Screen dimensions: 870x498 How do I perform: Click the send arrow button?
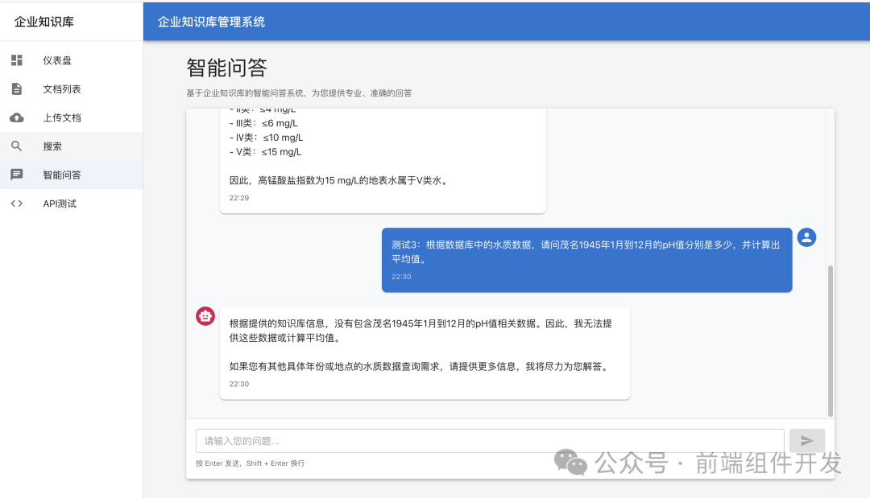(x=806, y=441)
